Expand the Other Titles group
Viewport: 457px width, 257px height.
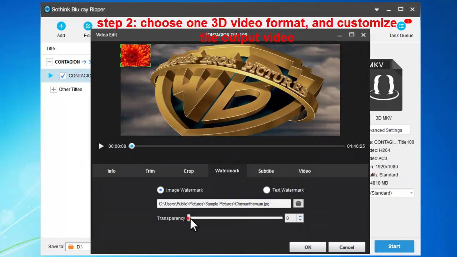pos(54,89)
